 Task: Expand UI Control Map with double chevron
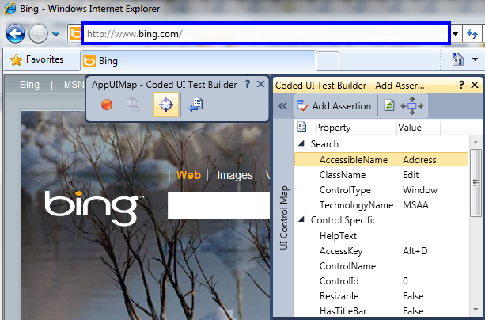282,106
